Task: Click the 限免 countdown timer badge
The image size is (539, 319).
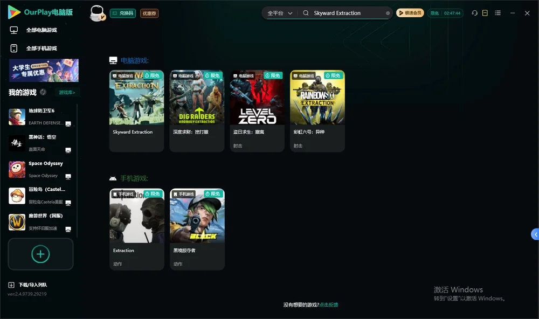Action: pos(445,13)
